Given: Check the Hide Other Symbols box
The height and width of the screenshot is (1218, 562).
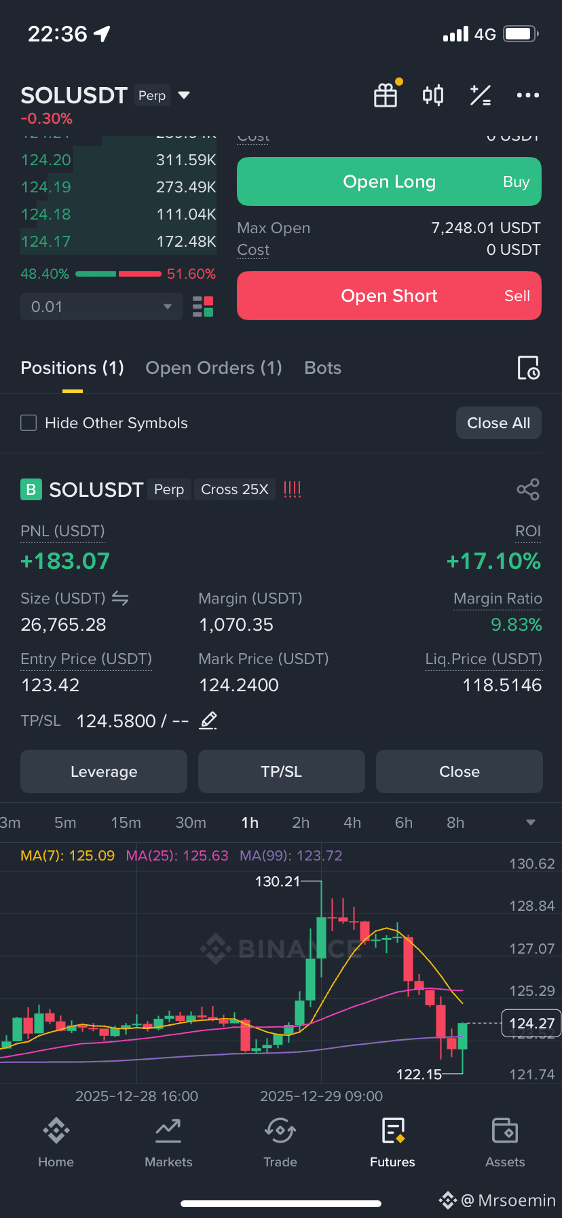Looking at the screenshot, I should 29,423.
